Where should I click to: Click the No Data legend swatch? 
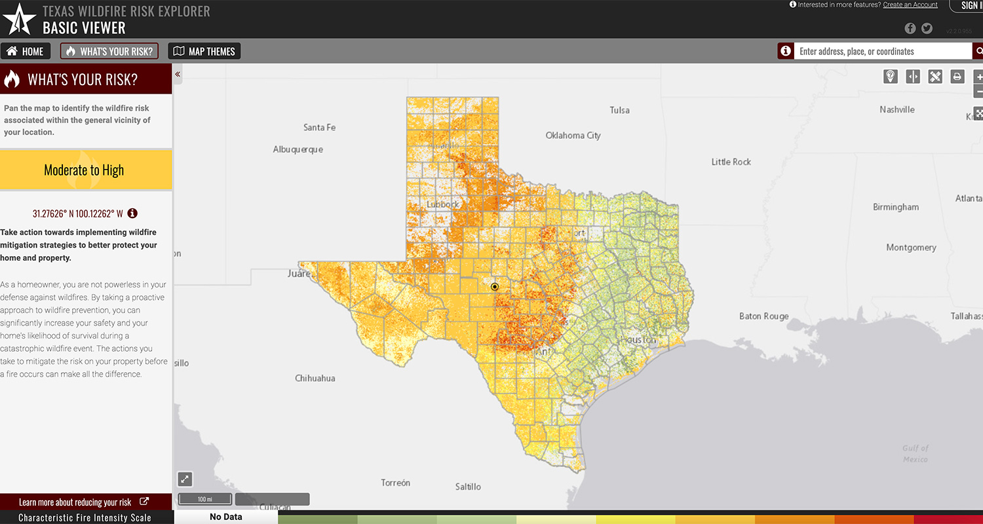pyautogui.click(x=226, y=517)
